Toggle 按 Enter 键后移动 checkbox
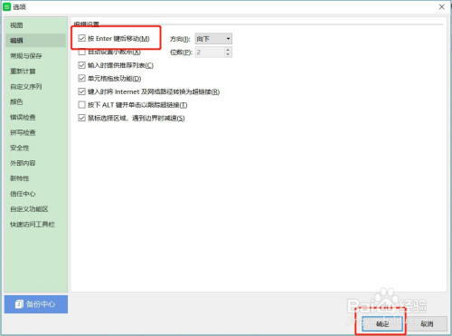452x336 pixels. [x=81, y=38]
